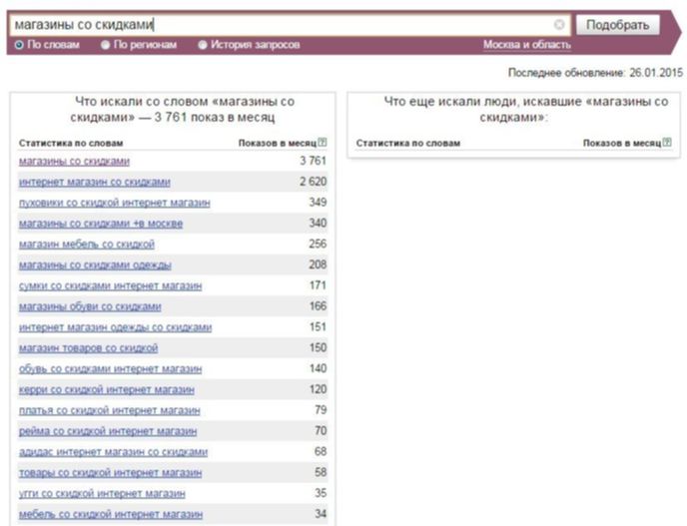Click the impressions value "151"
Viewport: 687px width, 526px height.
319,327
